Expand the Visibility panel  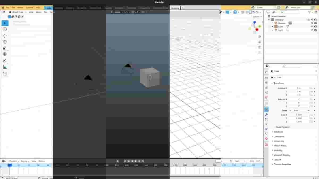[x=277, y=150]
